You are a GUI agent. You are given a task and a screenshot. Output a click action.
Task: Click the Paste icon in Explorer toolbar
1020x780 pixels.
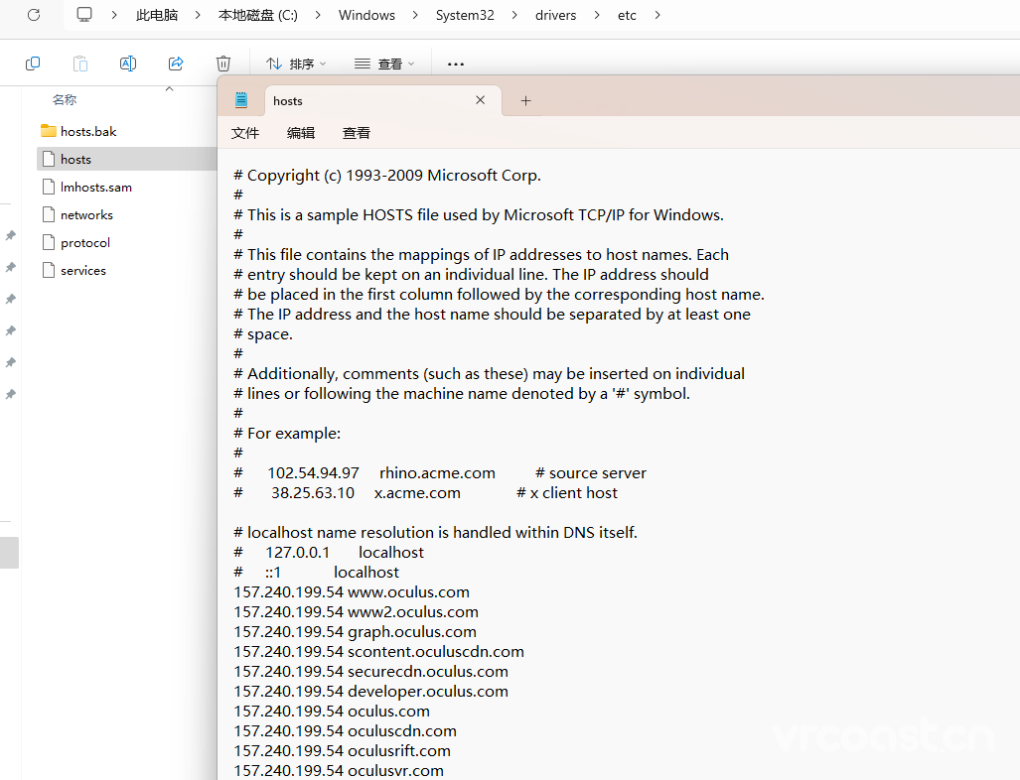(x=80, y=64)
